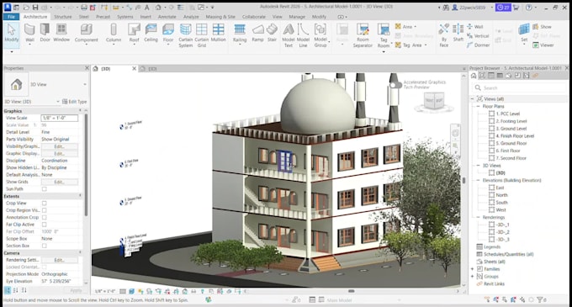Toggle the Crop View checkbox
This screenshot has width=572, height=307.
pyautogui.click(x=44, y=203)
